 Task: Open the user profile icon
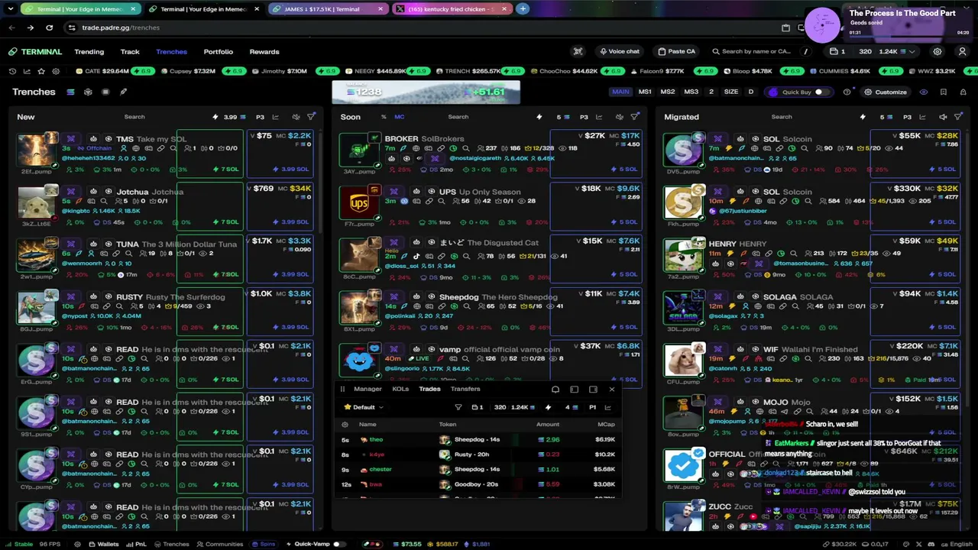pos(962,52)
